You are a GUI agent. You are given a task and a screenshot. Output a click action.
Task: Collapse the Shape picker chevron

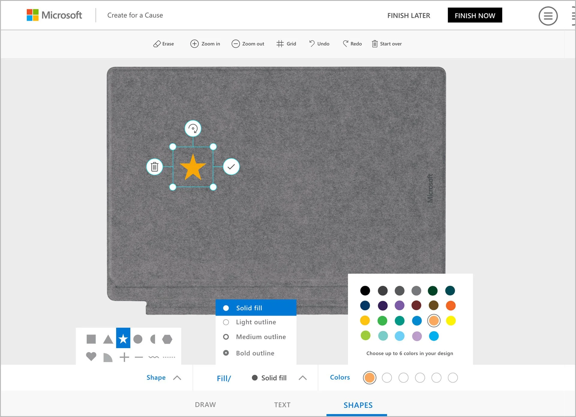click(x=177, y=378)
